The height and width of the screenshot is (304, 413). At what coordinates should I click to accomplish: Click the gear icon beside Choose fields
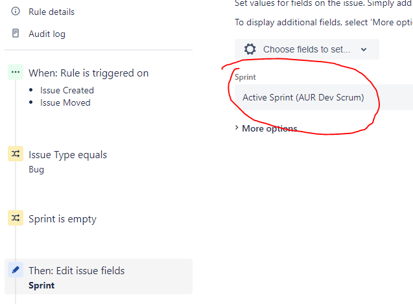(250, 49)
